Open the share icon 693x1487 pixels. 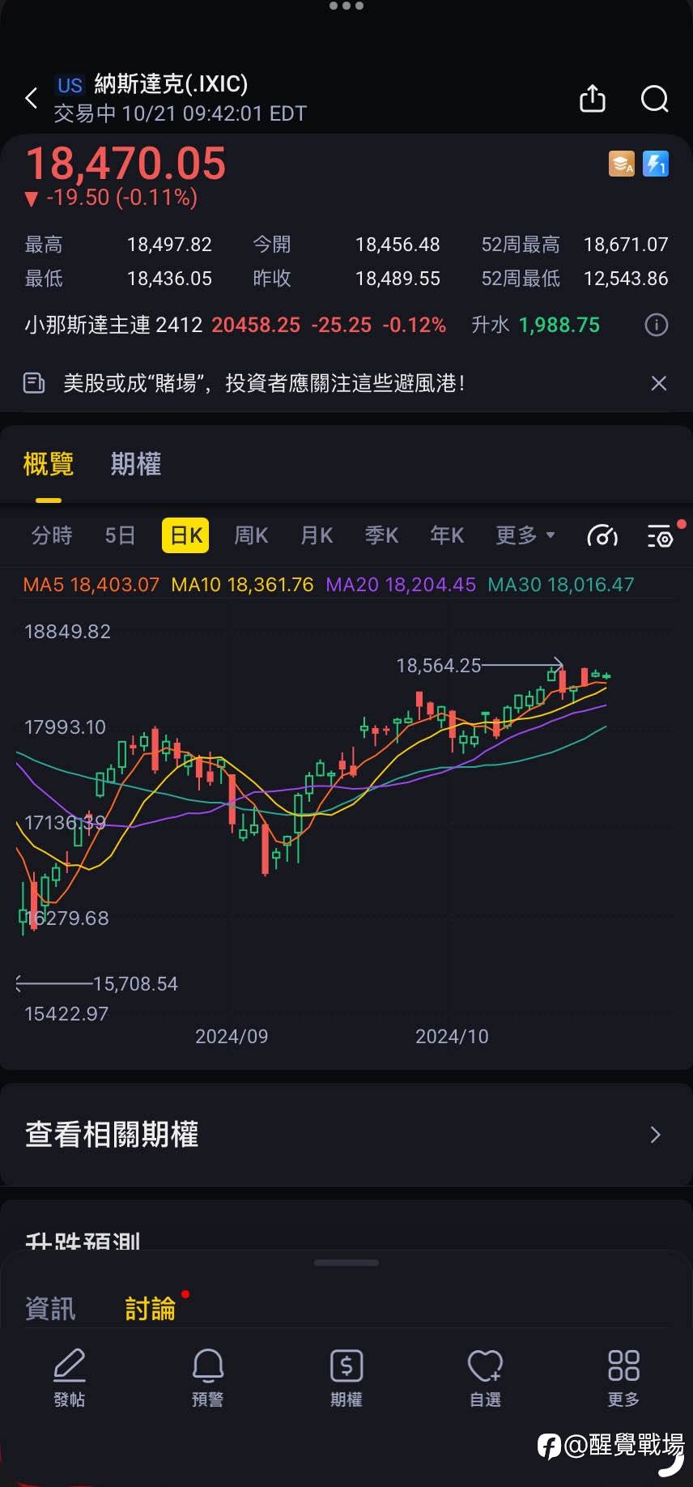coord(593,99)
